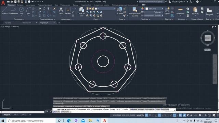This screenshot has width=219, height=123.
Task: Toggle the layer lock padlock icon
Action: tap(93, 9)
